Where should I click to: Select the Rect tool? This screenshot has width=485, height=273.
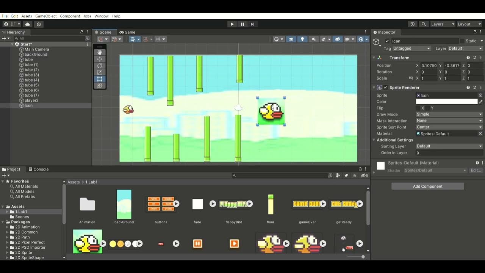pos(100,79)
